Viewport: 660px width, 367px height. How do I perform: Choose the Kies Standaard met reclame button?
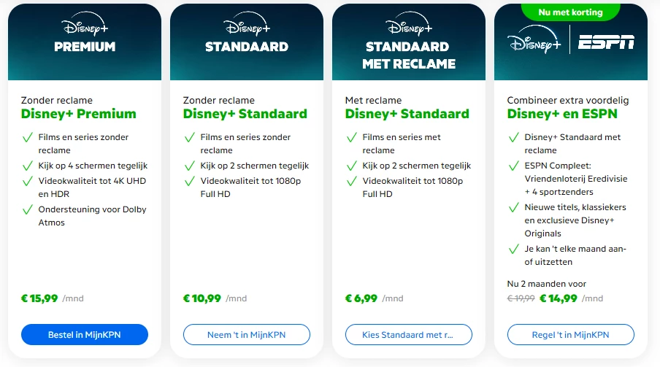click(409, 335)
